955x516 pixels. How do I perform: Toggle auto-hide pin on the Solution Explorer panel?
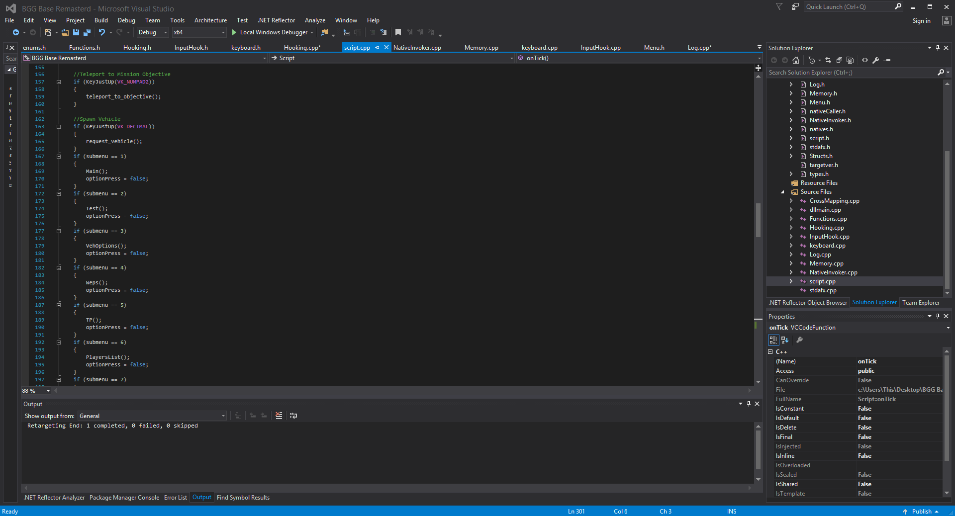coord(938,48)
